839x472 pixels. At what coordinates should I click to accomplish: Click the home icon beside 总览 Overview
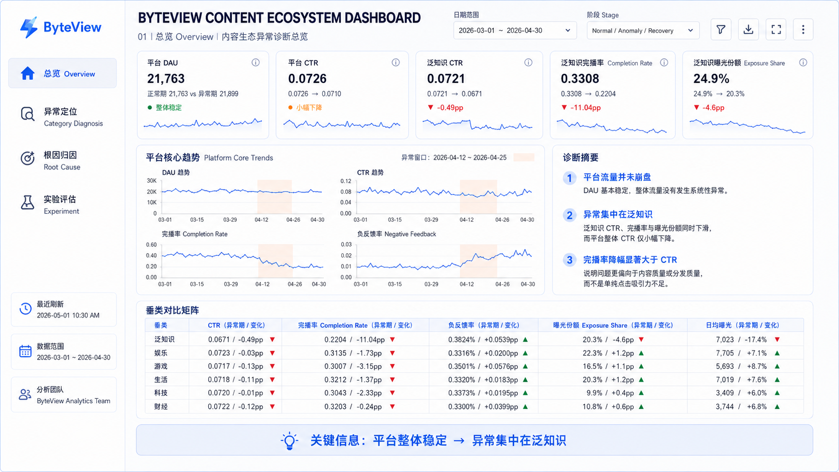pos(28,73)
